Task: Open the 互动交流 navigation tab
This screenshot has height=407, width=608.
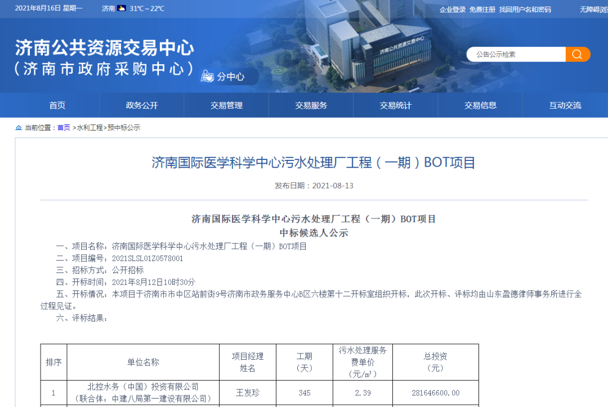Action: pos(565,105)
